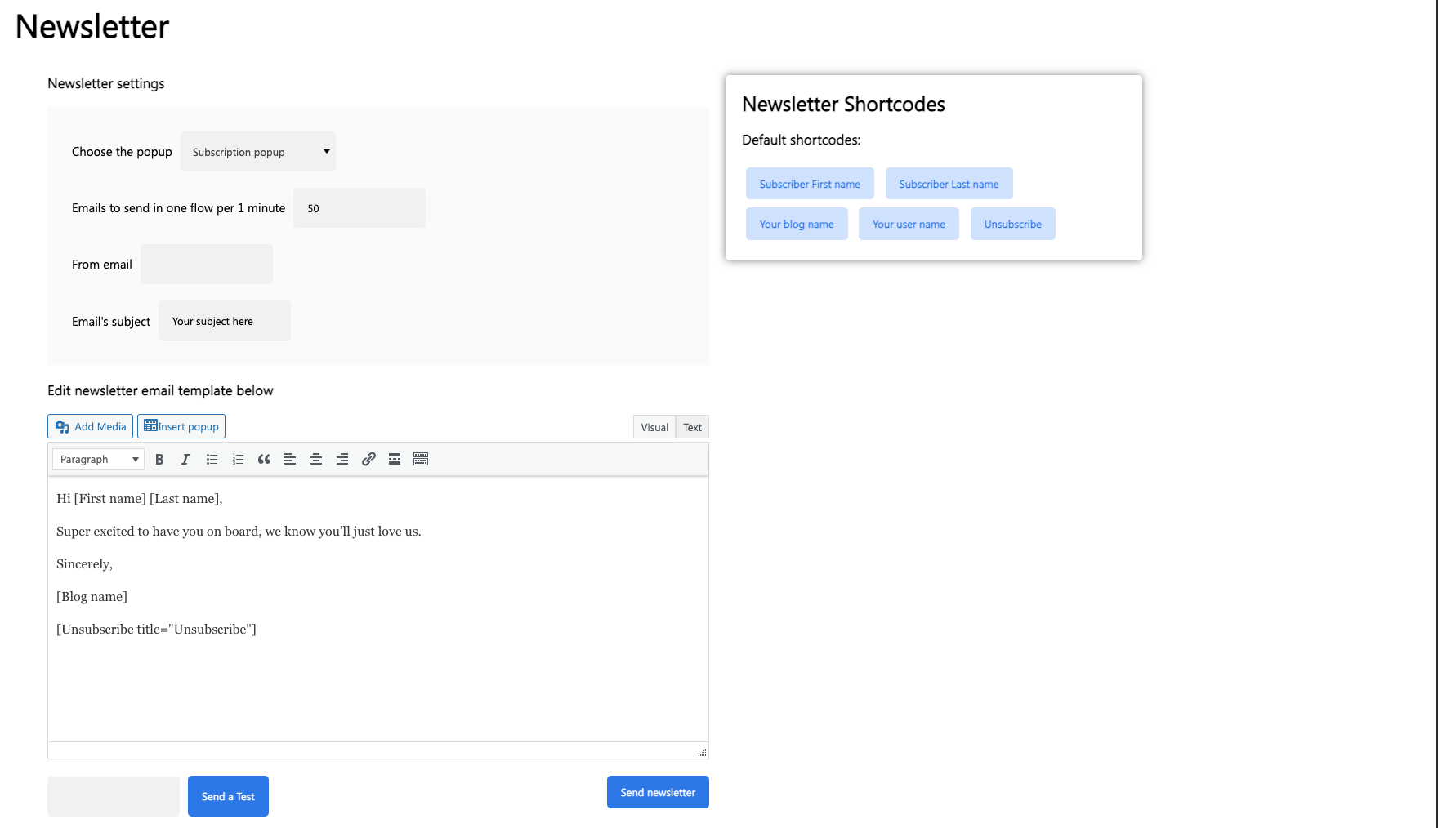Insert a bulleted list
The image size is (1438, 828).
coord(212,460)
